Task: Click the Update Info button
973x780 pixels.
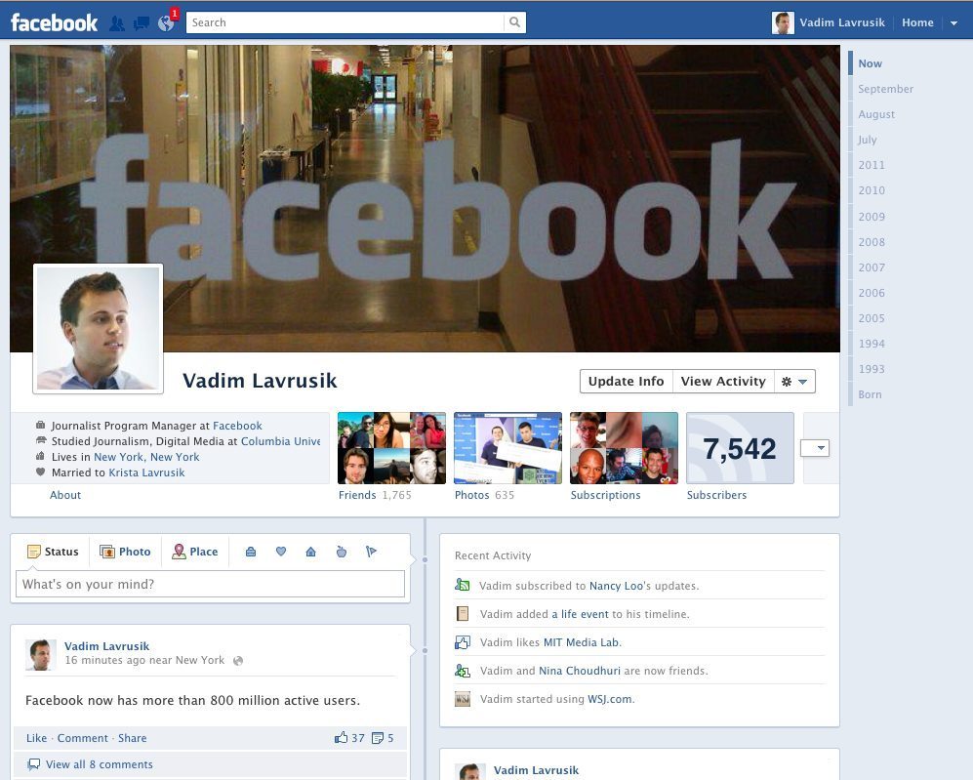Action: tap(627, 381)
